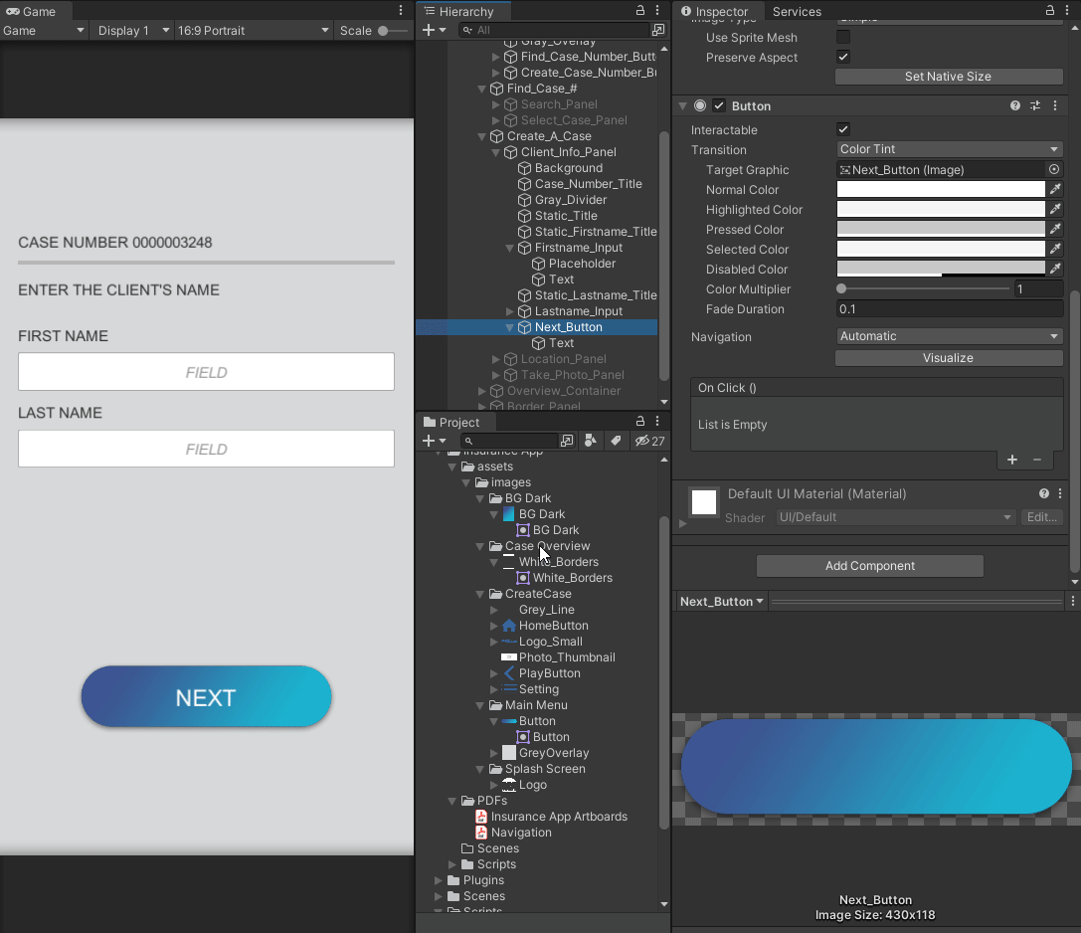Click Add Component button
This screenshot has width=1081, height=933.
(x=870, y=565)
